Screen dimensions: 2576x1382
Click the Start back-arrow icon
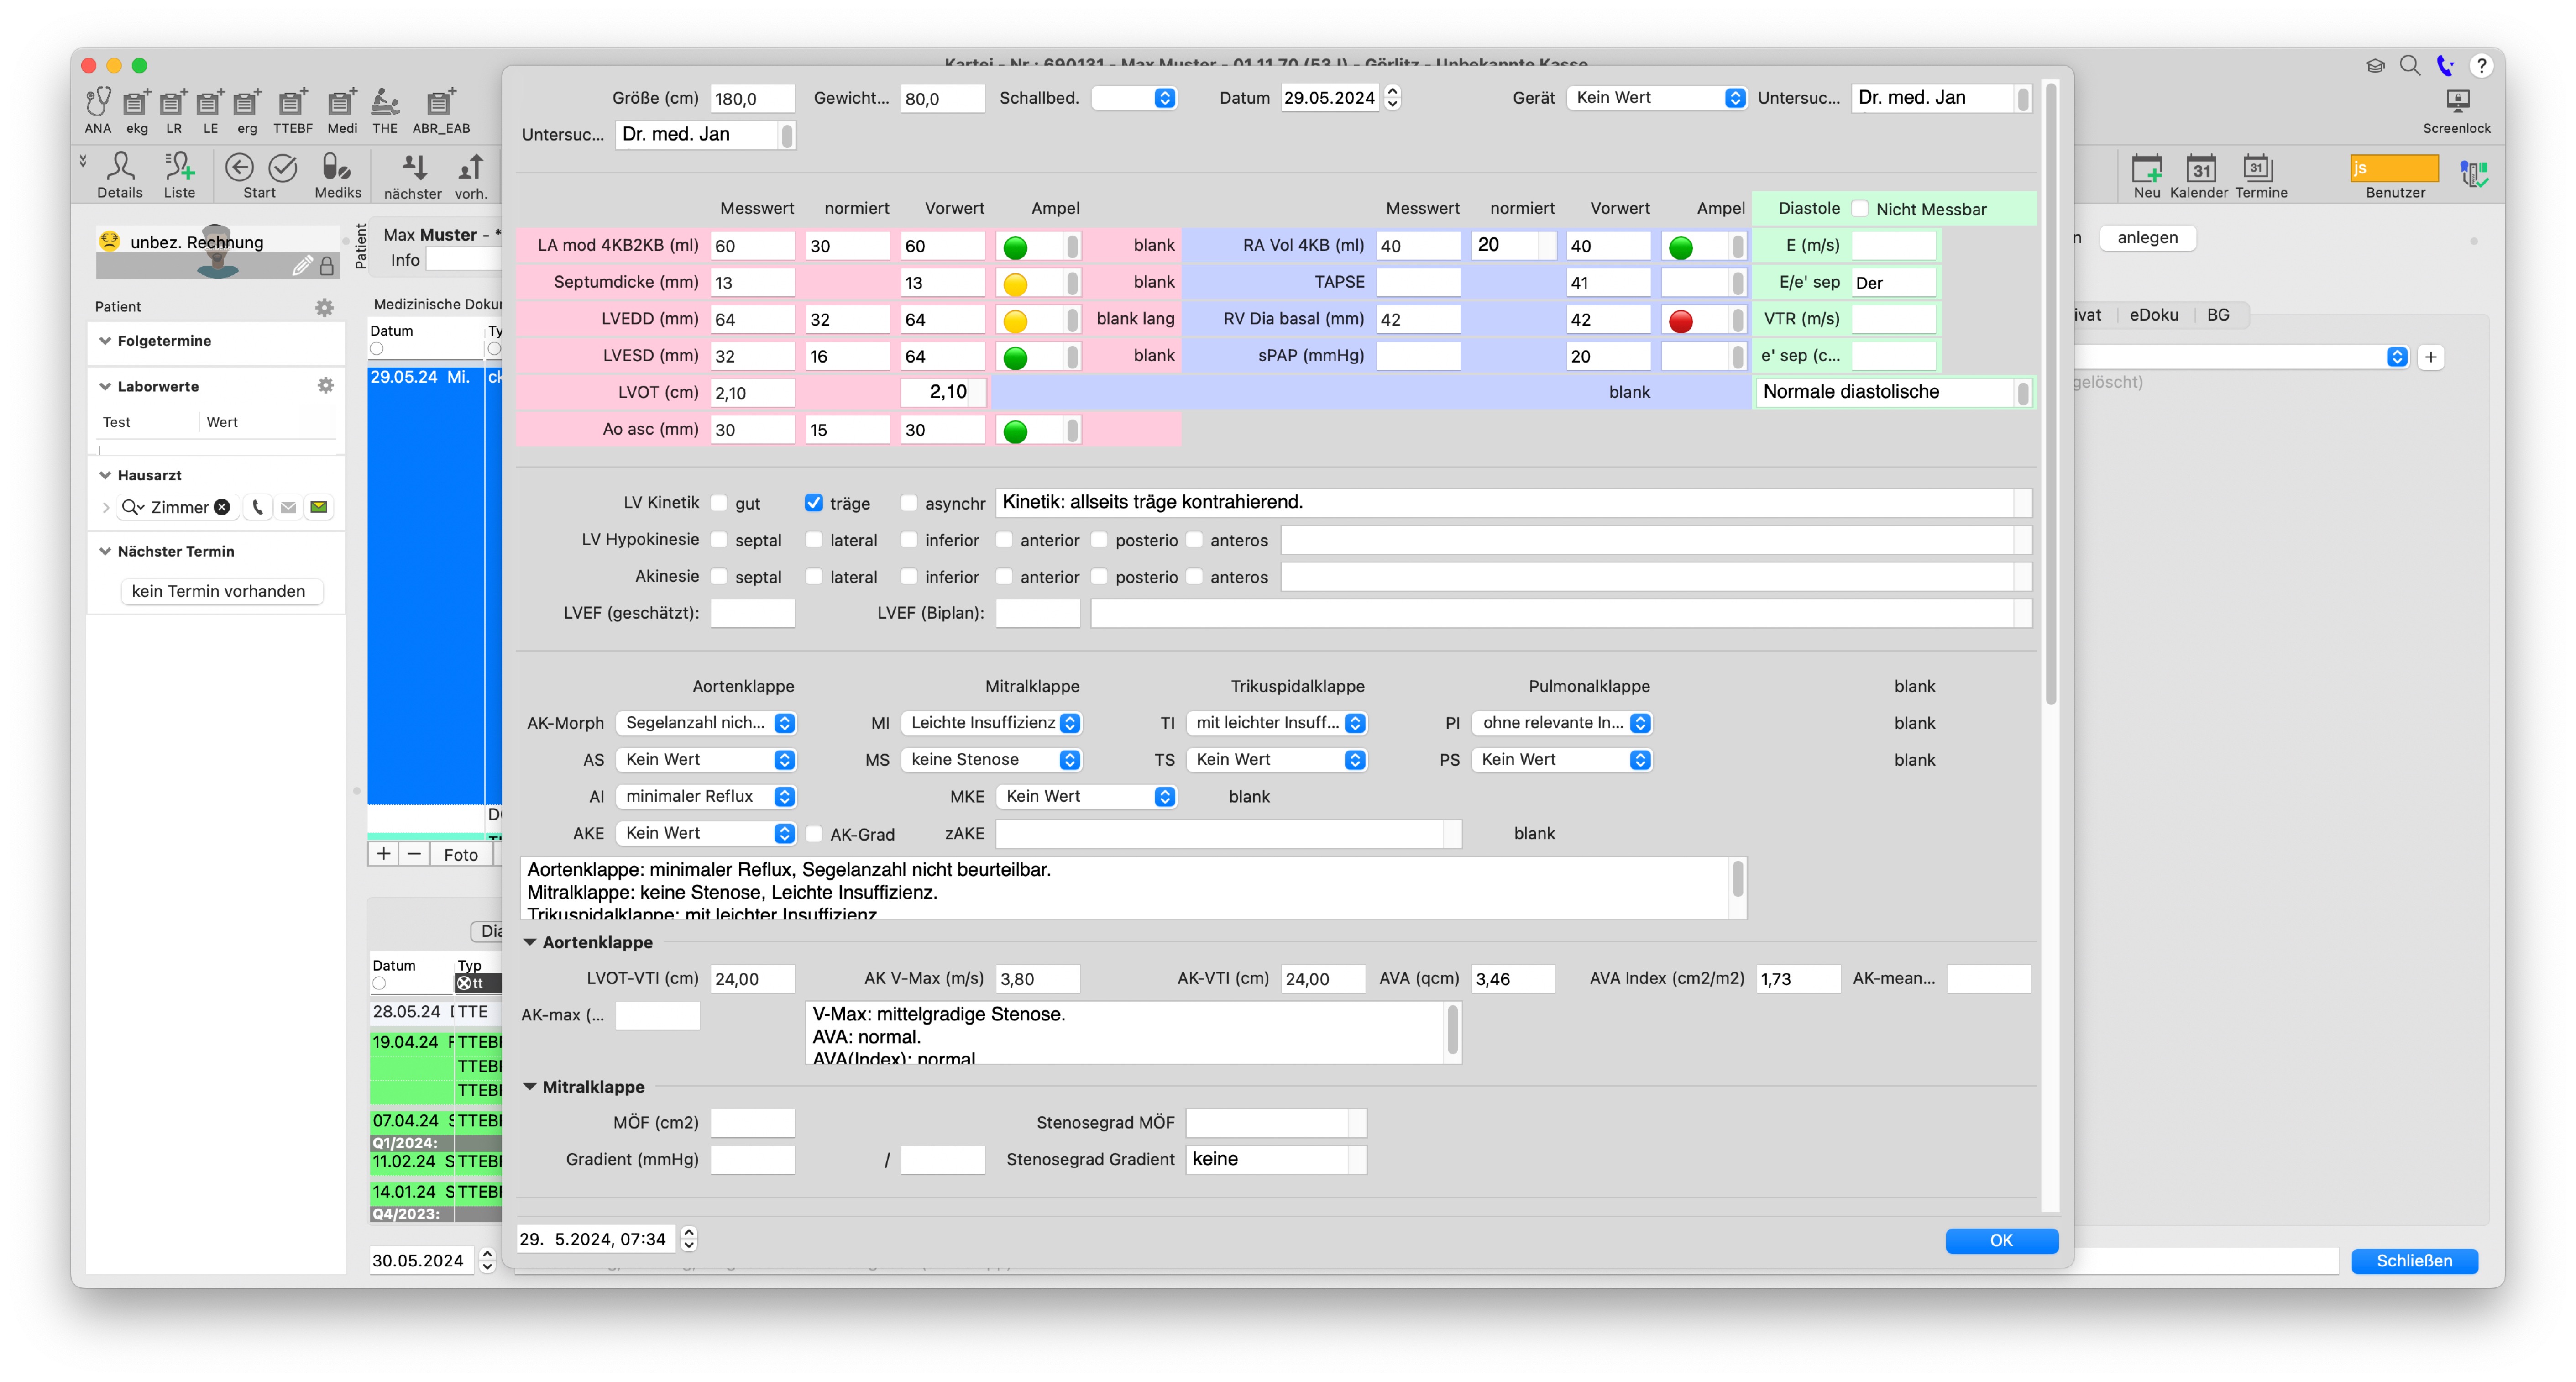[239, 166]
